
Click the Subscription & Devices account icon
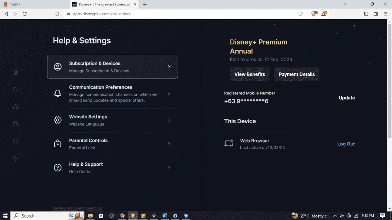58,67
